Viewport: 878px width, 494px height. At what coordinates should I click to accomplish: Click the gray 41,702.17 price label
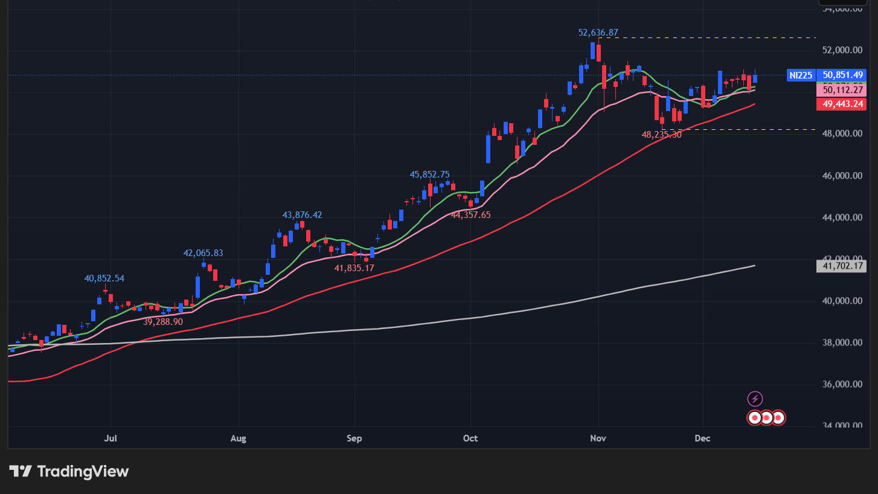[x=842, y=266]
